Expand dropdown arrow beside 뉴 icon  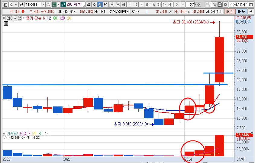click(58, 5)
